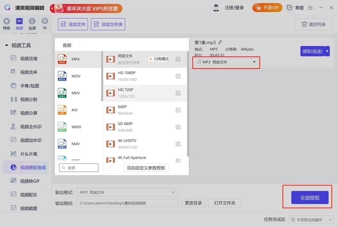Click the 打开文件夹 button
The width and height of the screenshot is (338, 227).
tap(225, 203)
